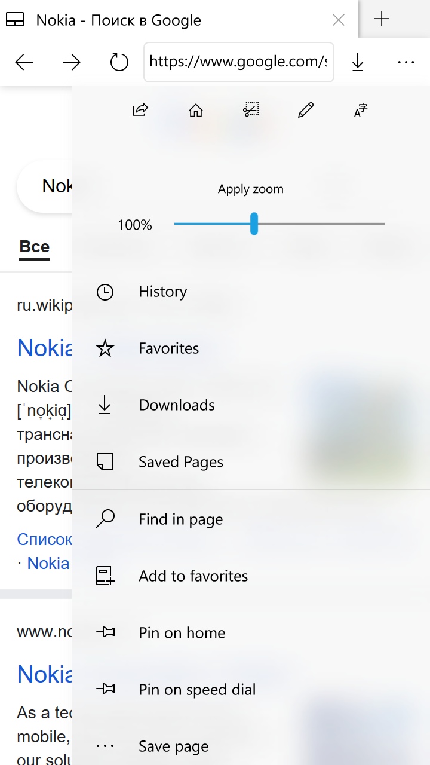Click the URL address bar
430x765 pixels.
[x=238, y=62]
